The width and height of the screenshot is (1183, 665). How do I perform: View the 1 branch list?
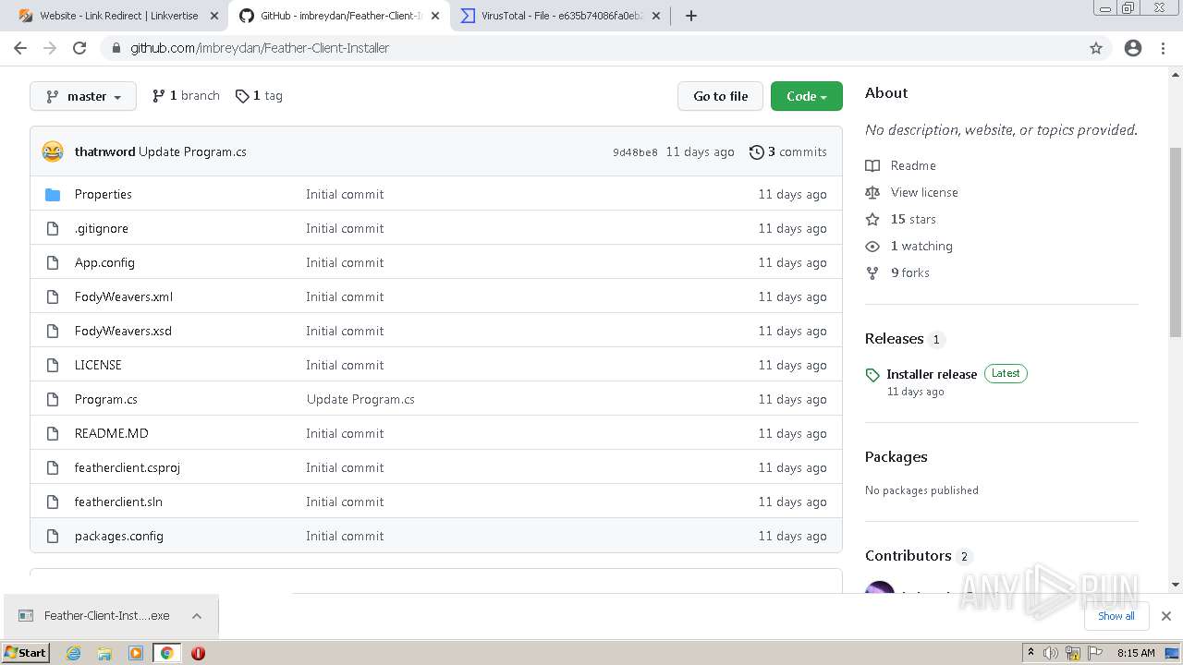[x=186, y=96]
